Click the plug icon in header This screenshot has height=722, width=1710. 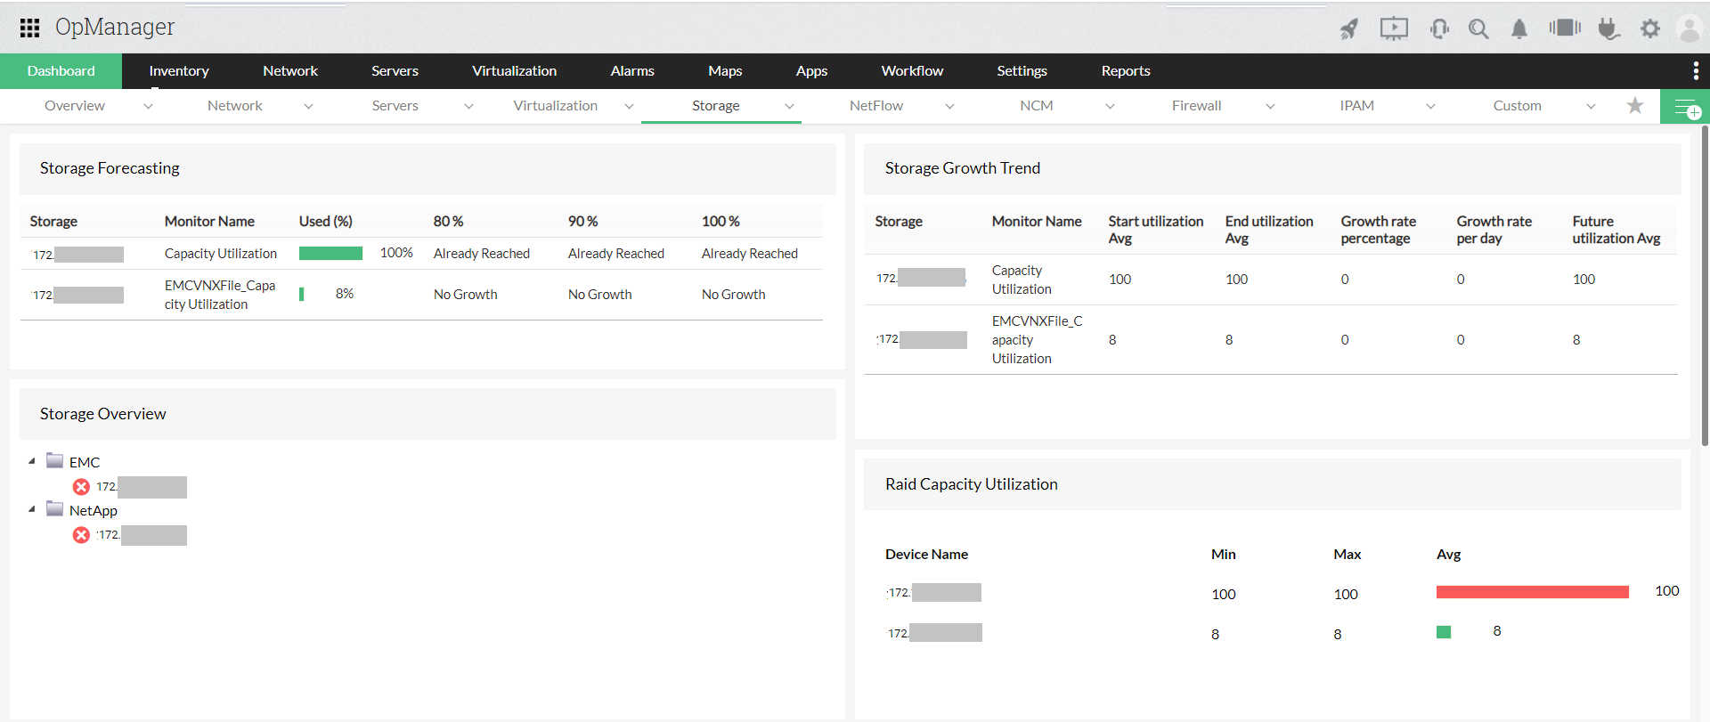[1608, 28]
